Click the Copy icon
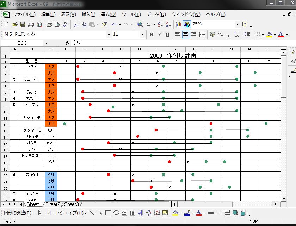The height and width of the screenshot is (226, 296). click(84, 24)
